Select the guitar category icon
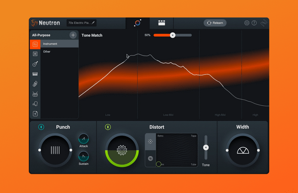 pos(35,64)
